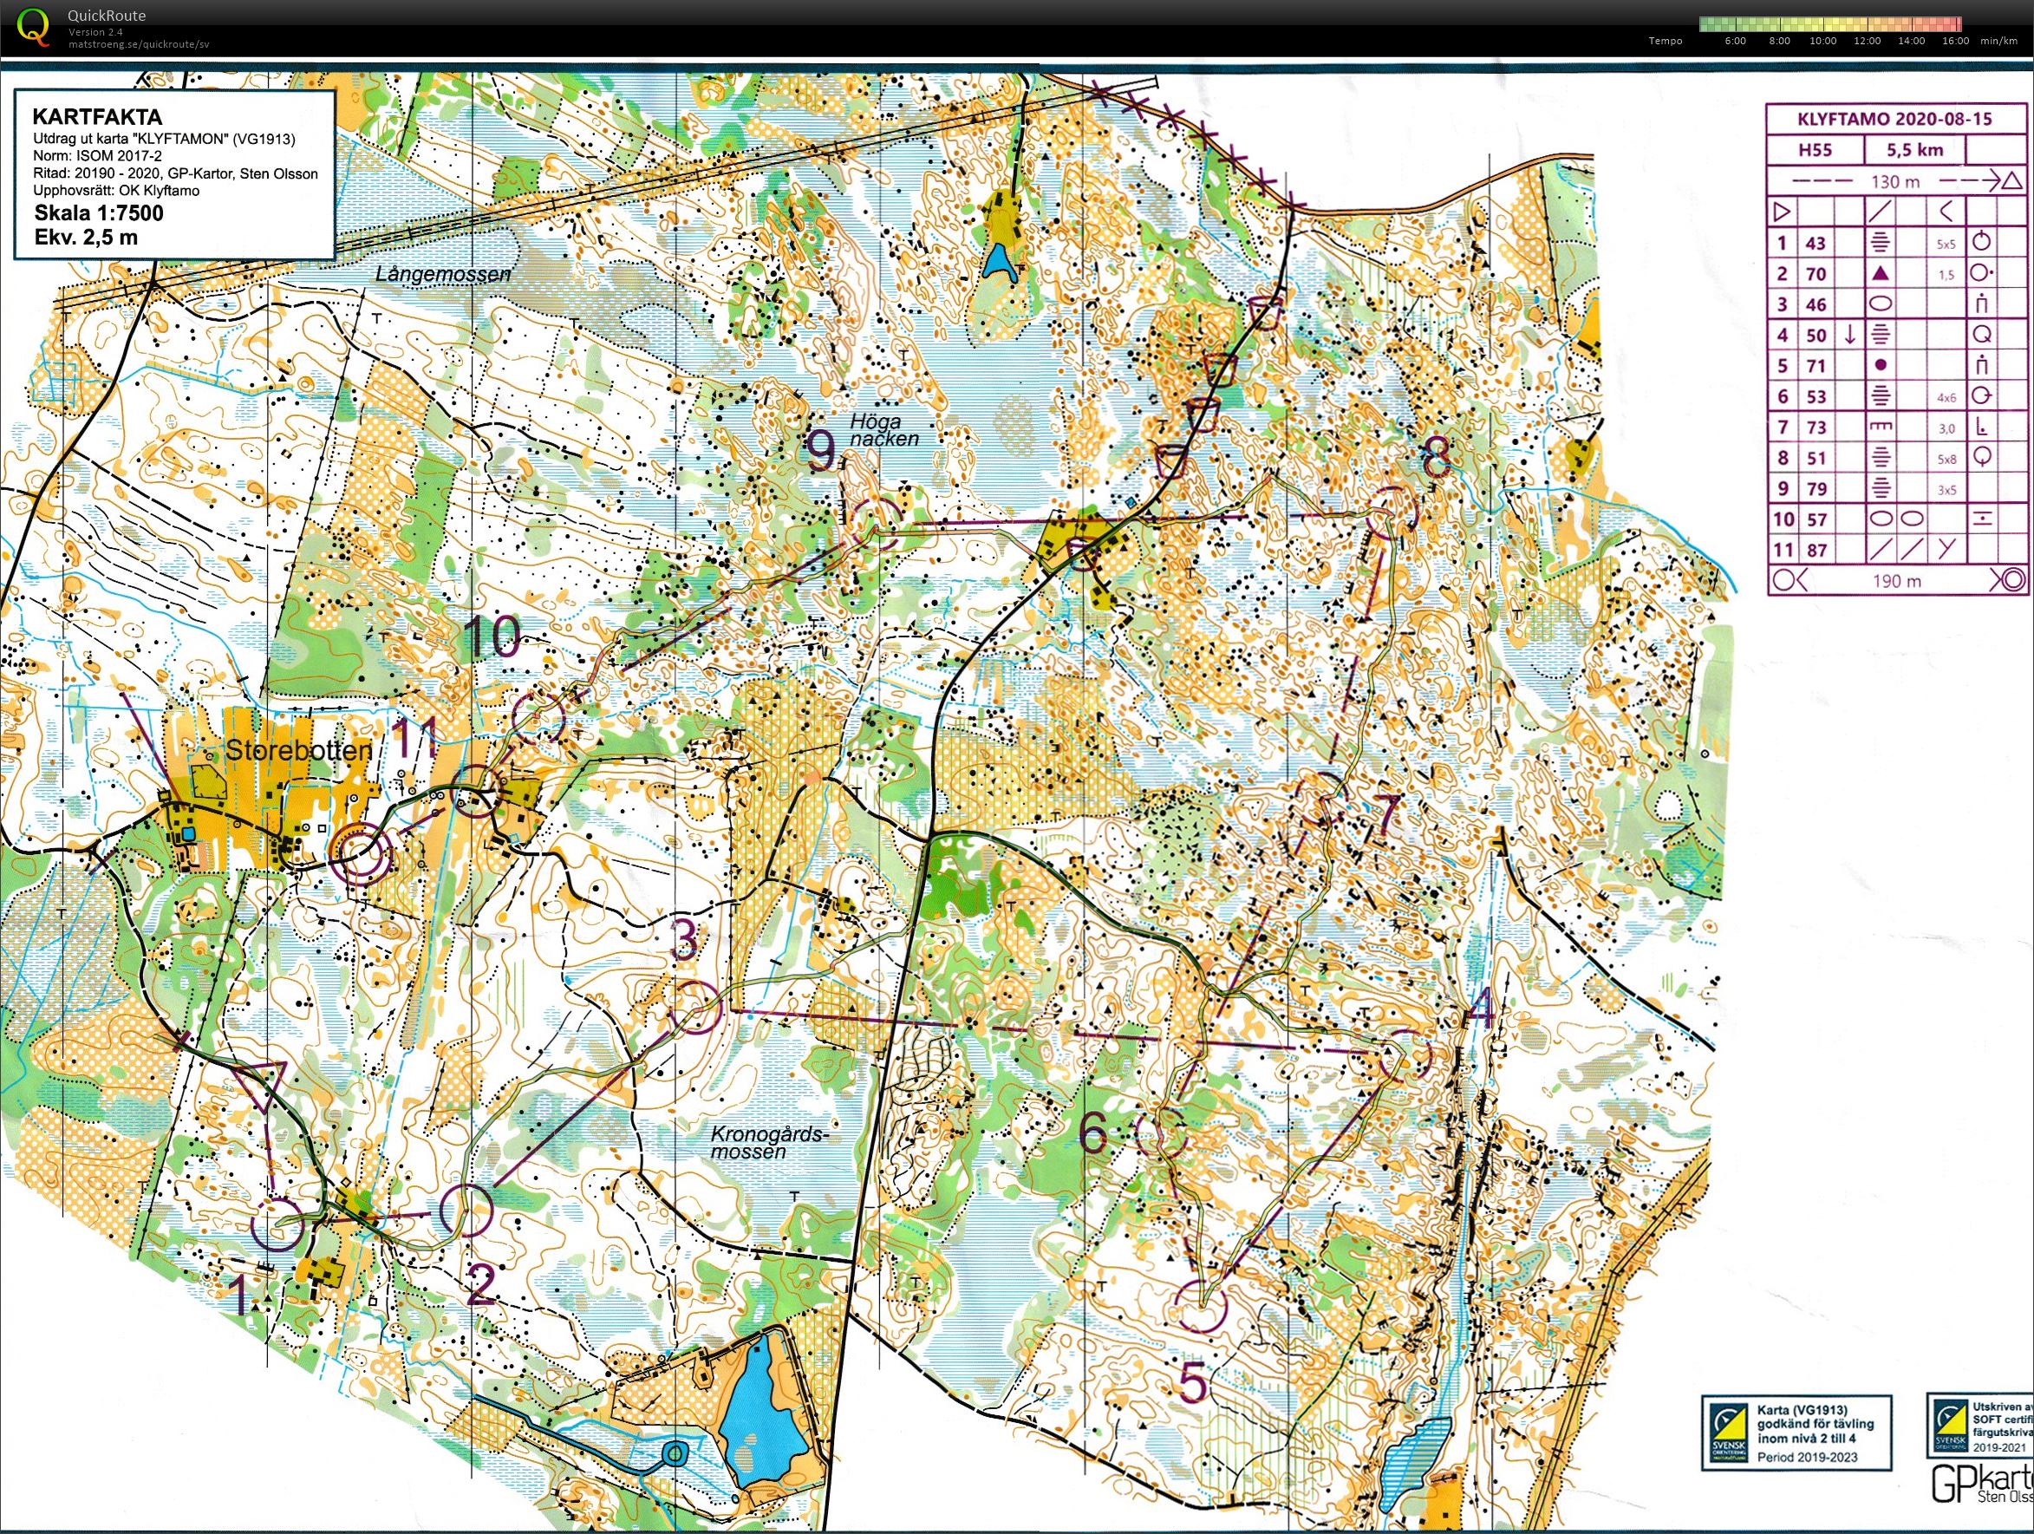This screenshot has height=1534, width=2034.
Task: Click the Storebotten map label
Action: 299,750
